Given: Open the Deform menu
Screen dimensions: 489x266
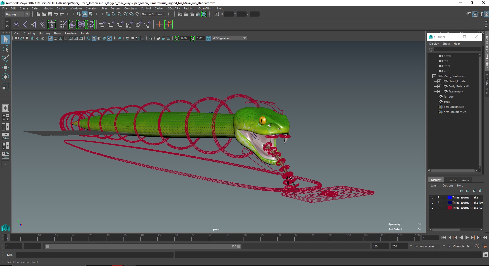Looking at the screenshot, I should pyautogui.click(x=115, y=8).
